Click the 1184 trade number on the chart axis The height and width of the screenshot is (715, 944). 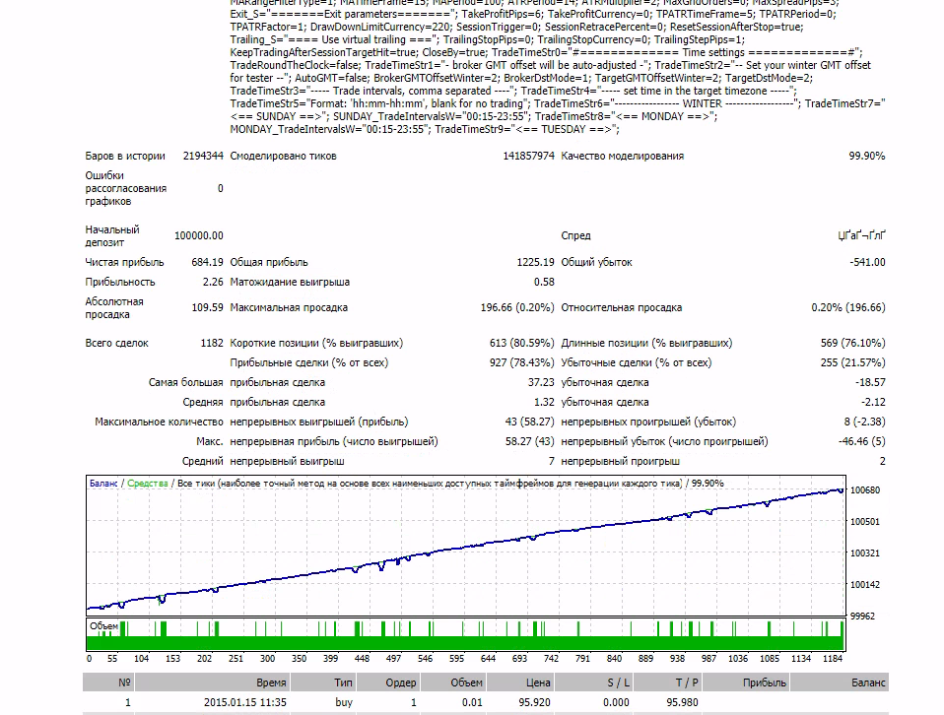click(x=833, y=659)
